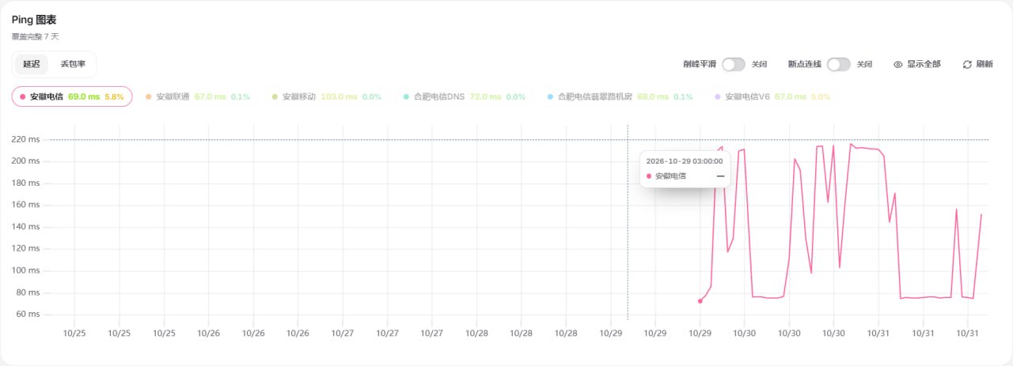Click the 覆盖完整 7 天 subtitle
Image resolution: width=1013 pixels, height=366 pixels.
[x=35, y=36]
